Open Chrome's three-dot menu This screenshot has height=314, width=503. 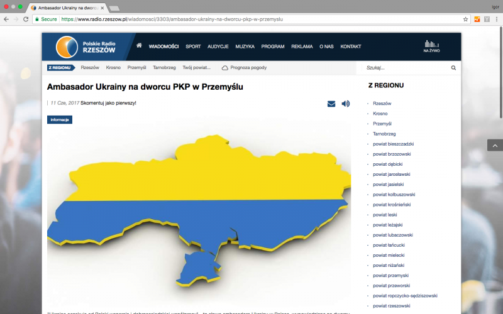click(496, 19)
